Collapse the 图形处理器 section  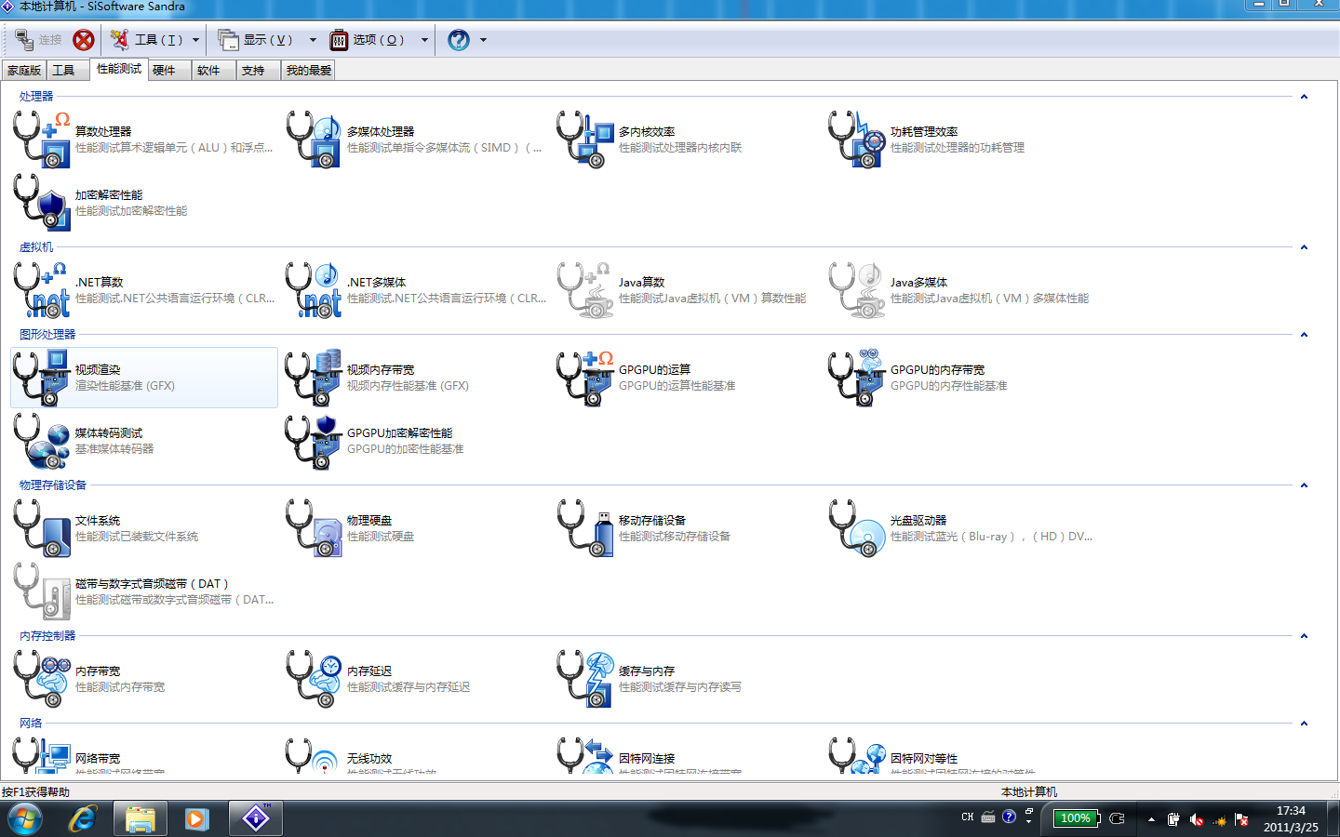pyautogui.click(x=1304, y=335)
